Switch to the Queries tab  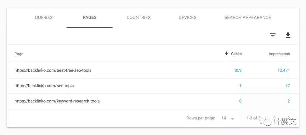[44, 18]
